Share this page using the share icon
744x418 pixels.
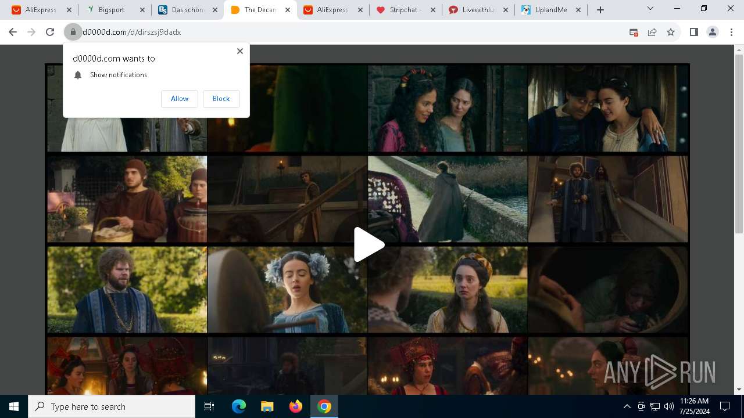pos(652,32)
